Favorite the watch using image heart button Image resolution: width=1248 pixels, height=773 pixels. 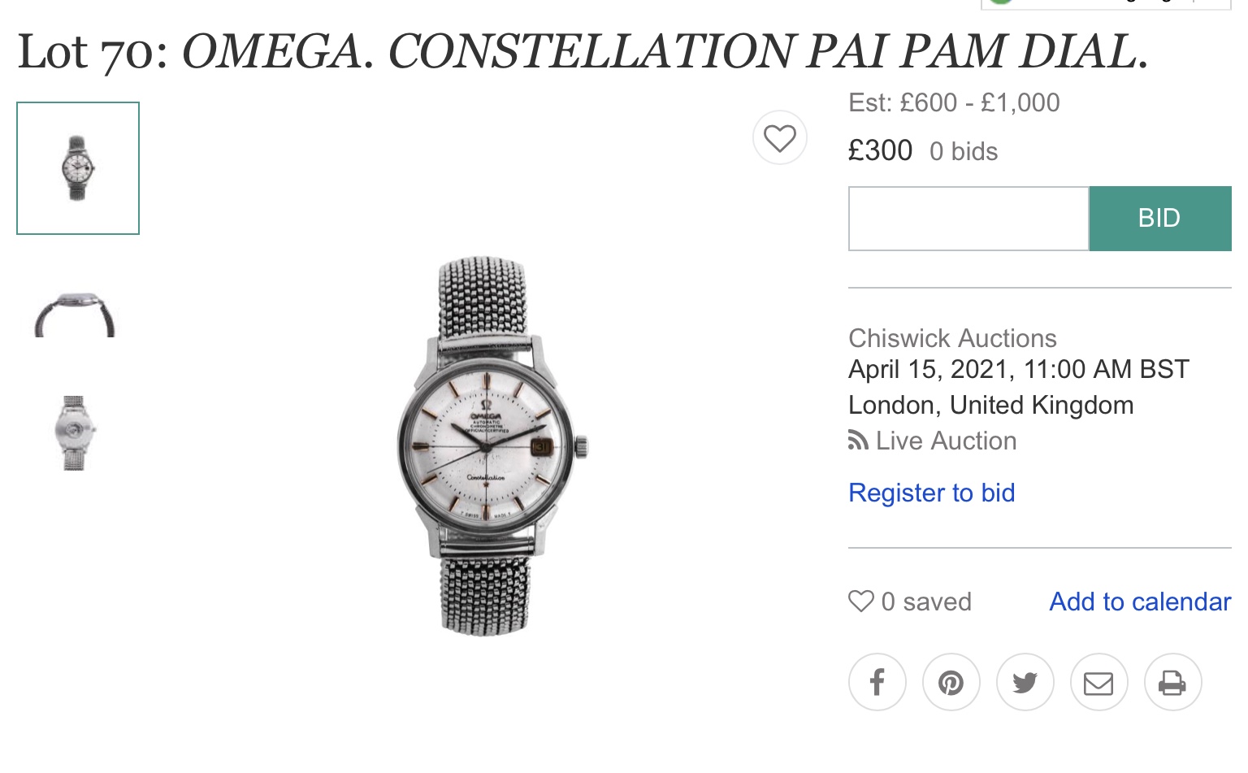780,137
